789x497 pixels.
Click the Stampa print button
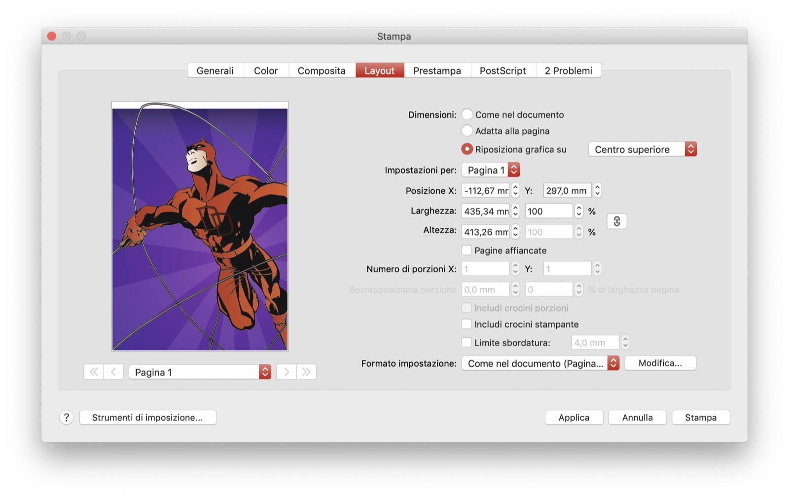[701, 418]
